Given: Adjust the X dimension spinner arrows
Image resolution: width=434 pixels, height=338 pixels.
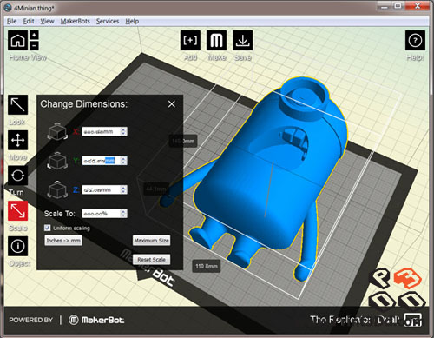Looking at the screenshot, I should tap(123, 131).
